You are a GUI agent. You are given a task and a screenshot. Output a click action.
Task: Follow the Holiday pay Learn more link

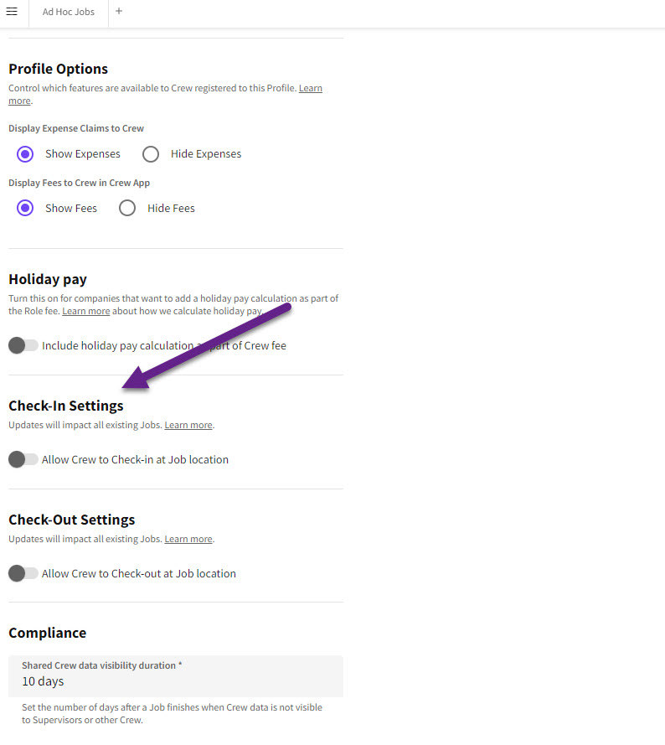point(86,311)
